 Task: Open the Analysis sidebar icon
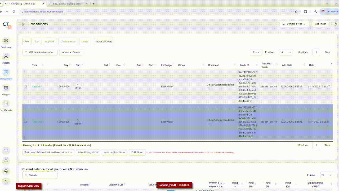[6, 88]
